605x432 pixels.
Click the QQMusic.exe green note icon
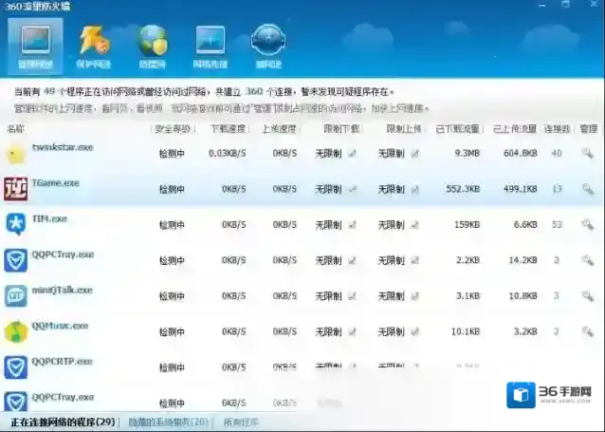pos(15,331)
